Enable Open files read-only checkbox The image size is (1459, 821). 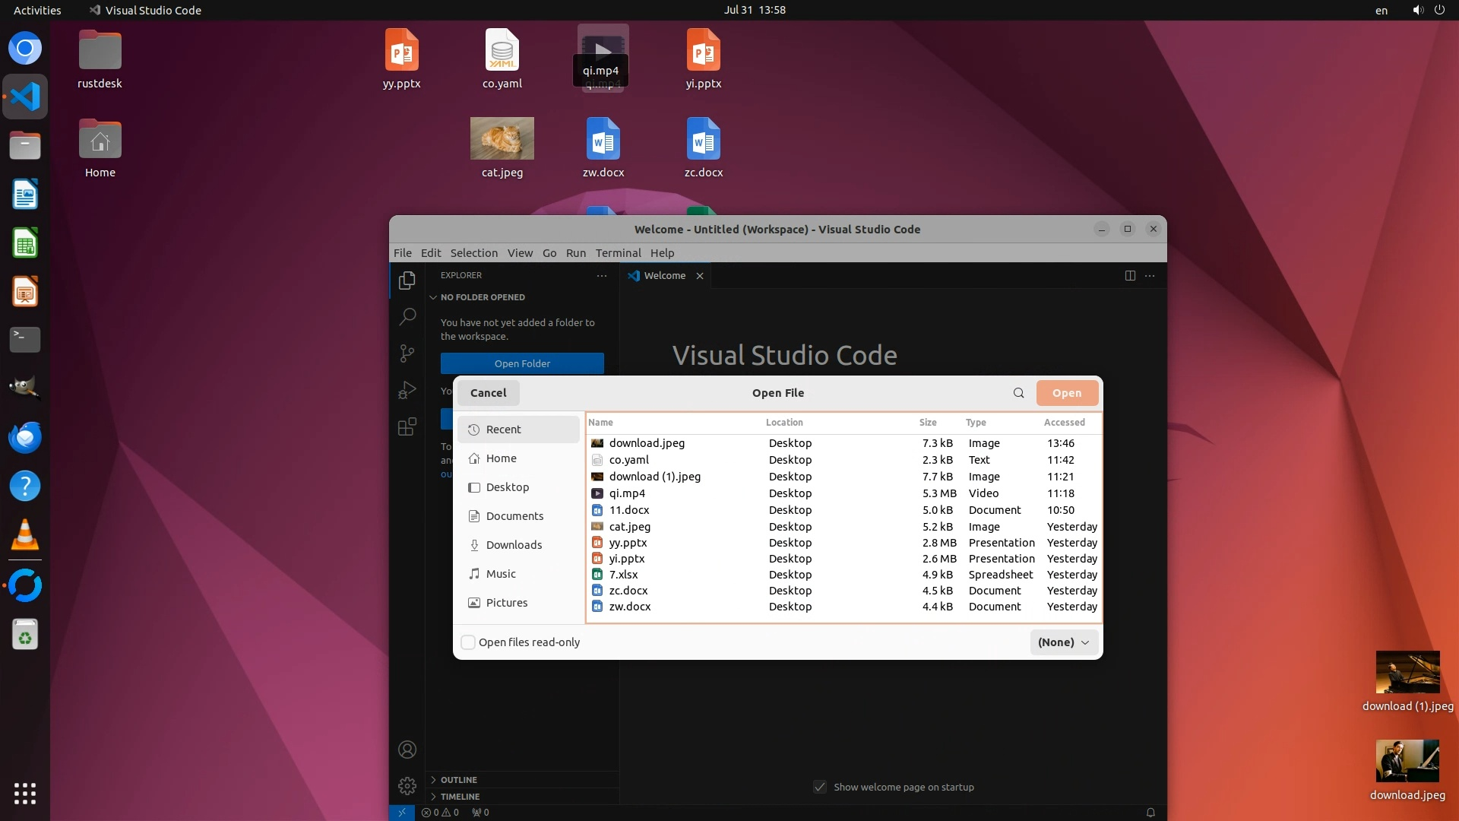point(469,642)
